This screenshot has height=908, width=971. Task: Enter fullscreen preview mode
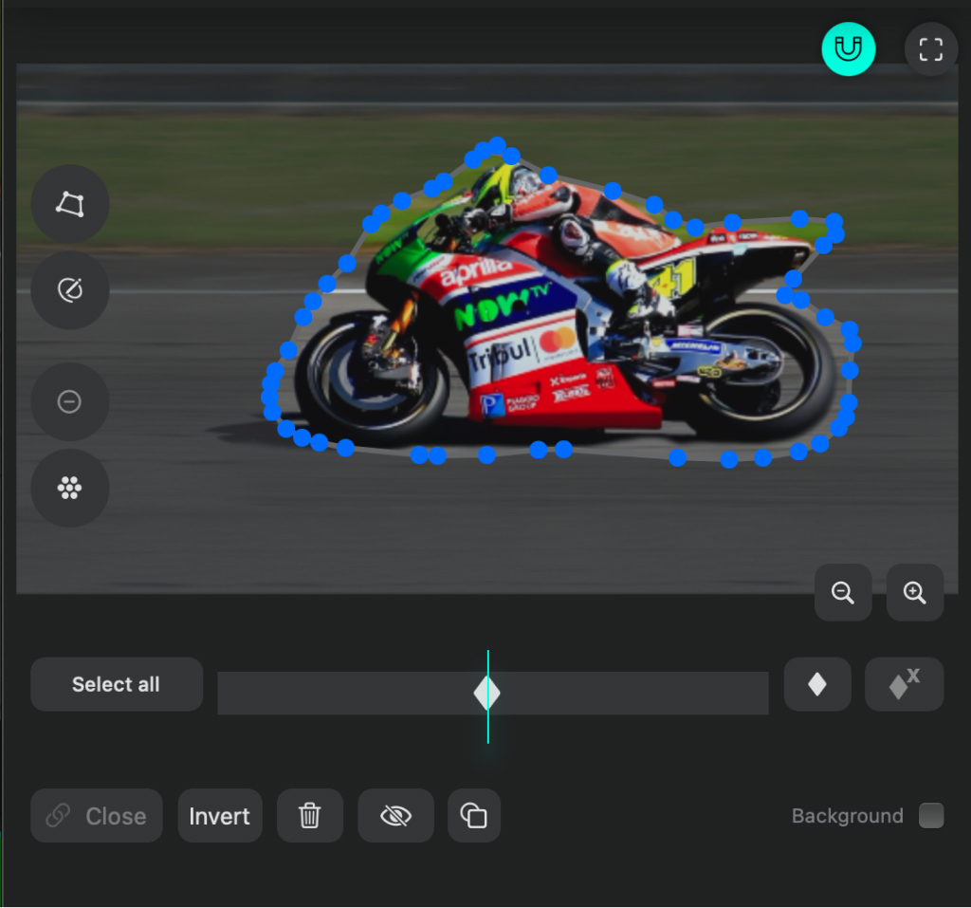tap(931, 49)
